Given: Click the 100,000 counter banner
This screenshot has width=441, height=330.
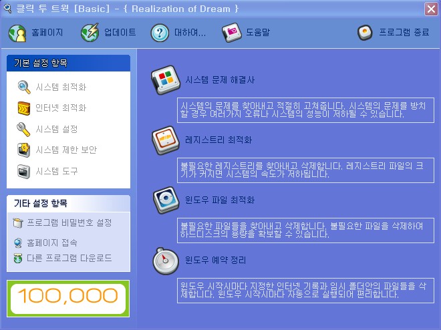Looking at the screenshot, I should click(68, 299).
